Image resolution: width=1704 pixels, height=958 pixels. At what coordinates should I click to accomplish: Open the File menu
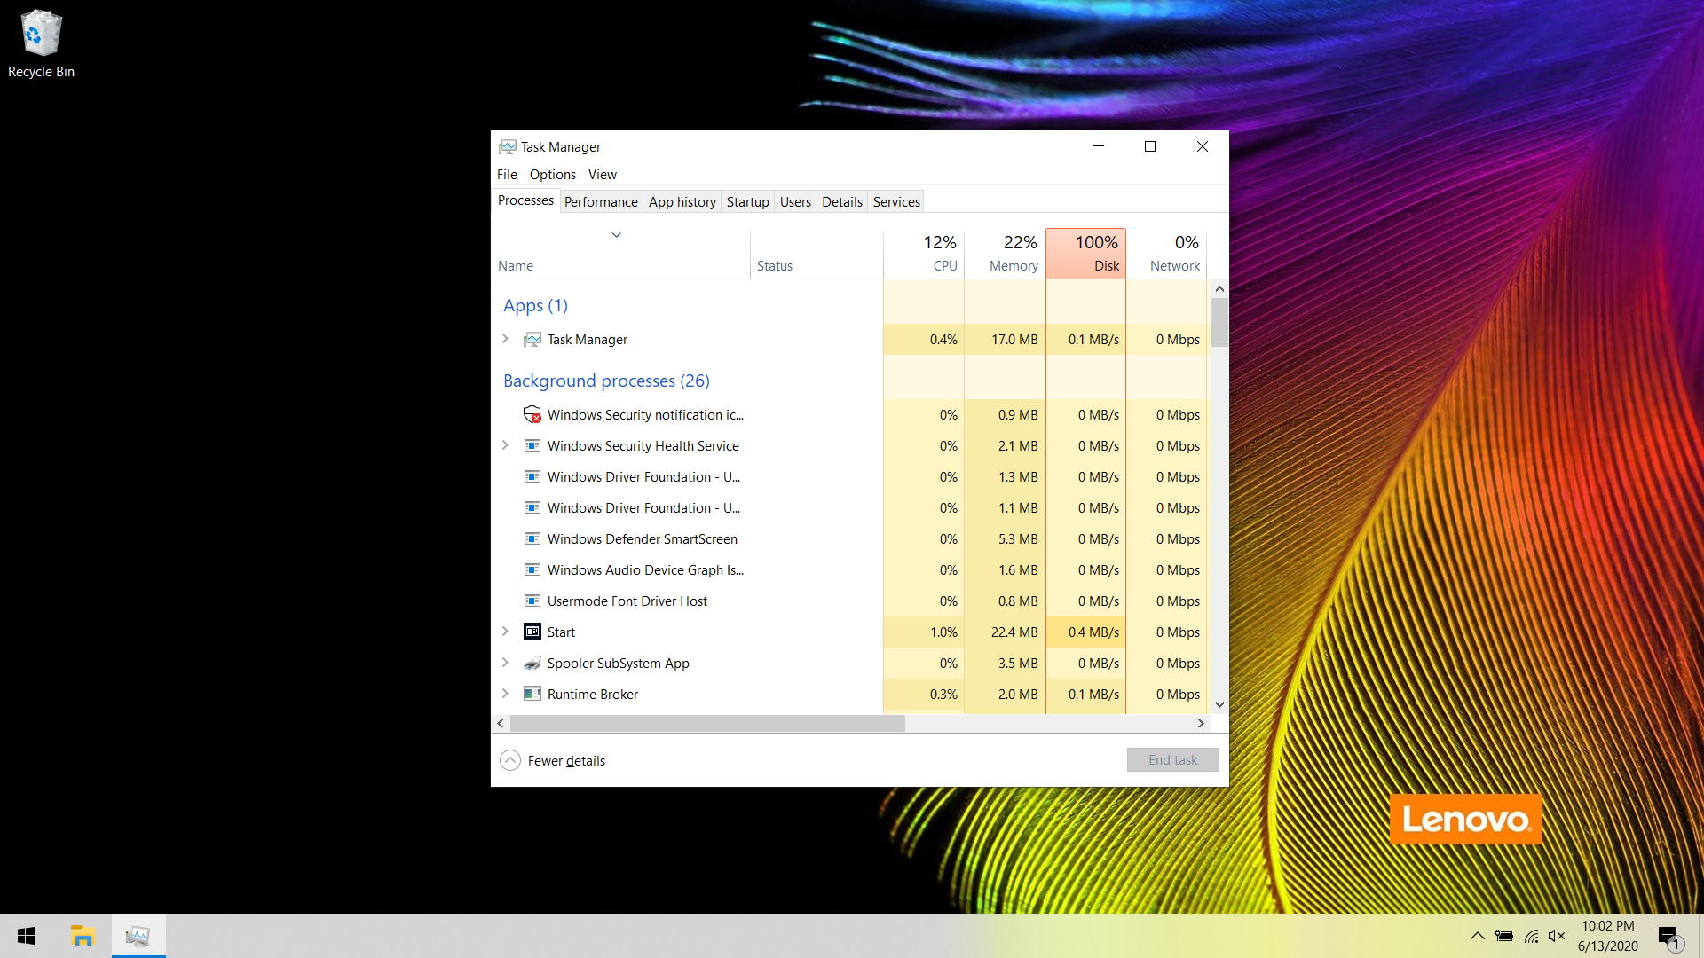(x=507, y=175)
